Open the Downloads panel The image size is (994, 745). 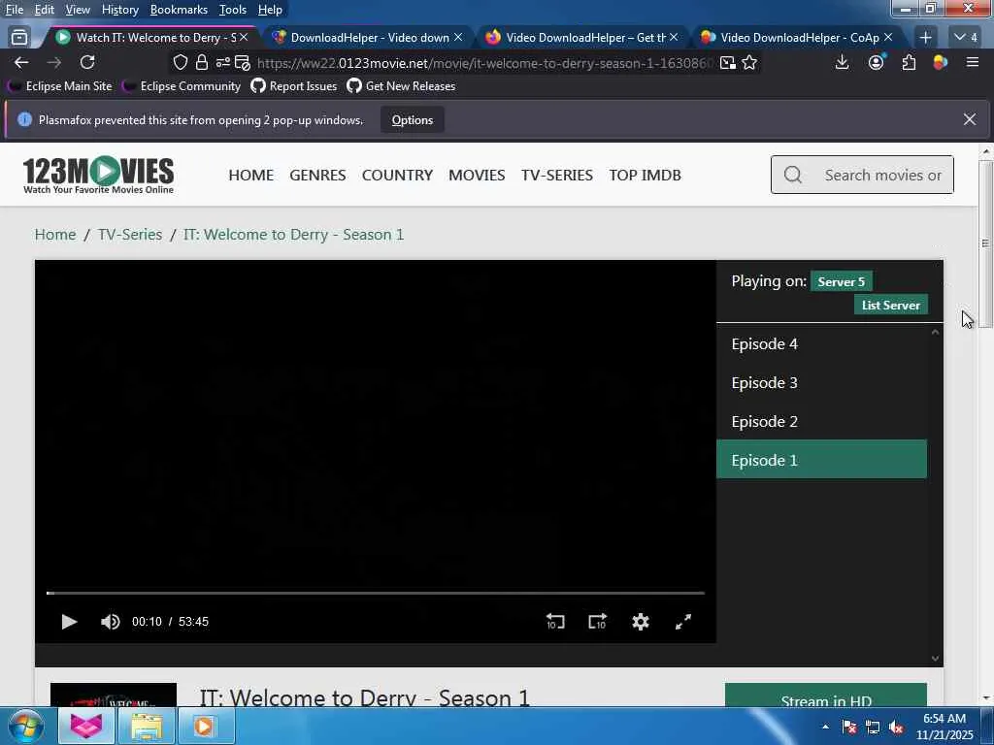click(842, 62)
